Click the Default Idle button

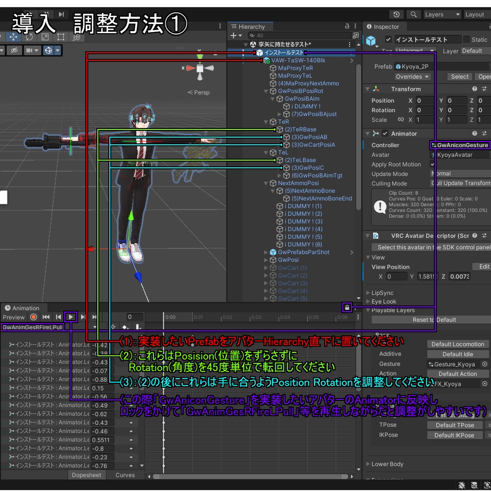(x=457, y=354)
